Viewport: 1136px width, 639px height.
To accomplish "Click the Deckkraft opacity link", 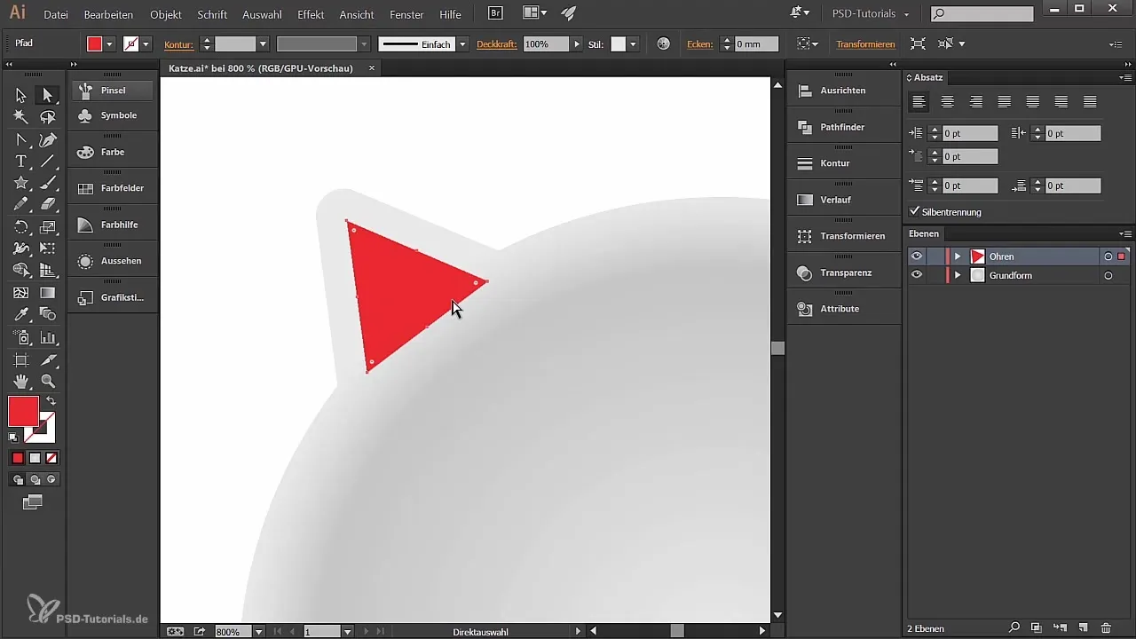I will pos(496,43).
